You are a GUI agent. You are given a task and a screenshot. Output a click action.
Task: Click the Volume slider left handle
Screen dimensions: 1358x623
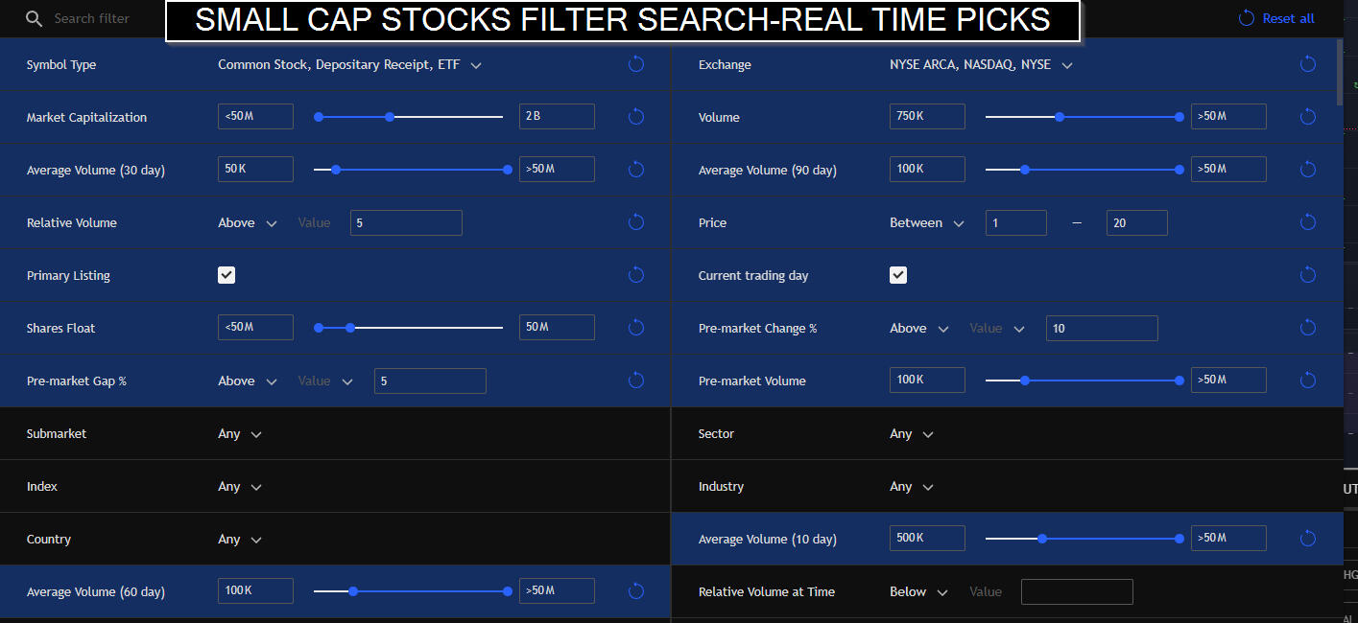tap(1060, 117)
